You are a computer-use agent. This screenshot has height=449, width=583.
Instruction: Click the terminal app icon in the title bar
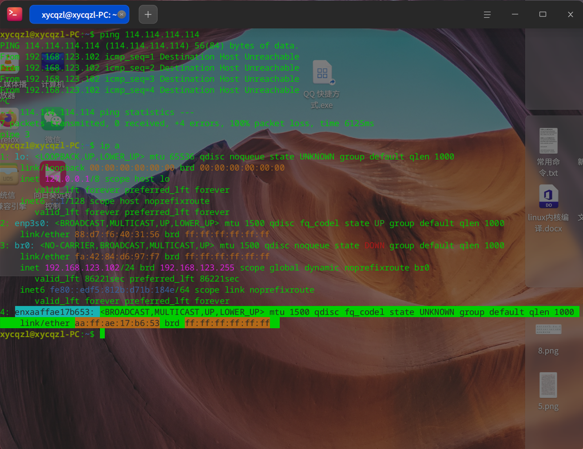[15, 14]
